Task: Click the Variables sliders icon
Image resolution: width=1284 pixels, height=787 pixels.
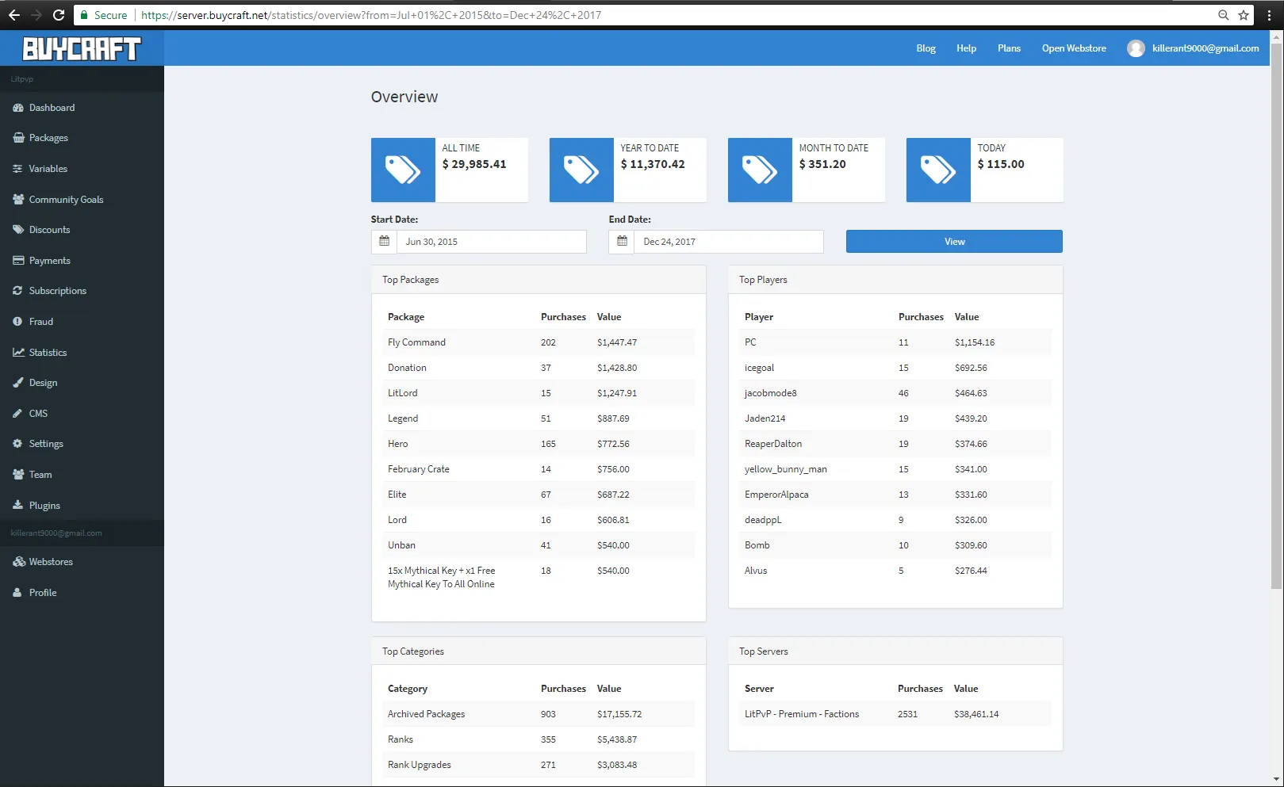Action: (17, 169)
